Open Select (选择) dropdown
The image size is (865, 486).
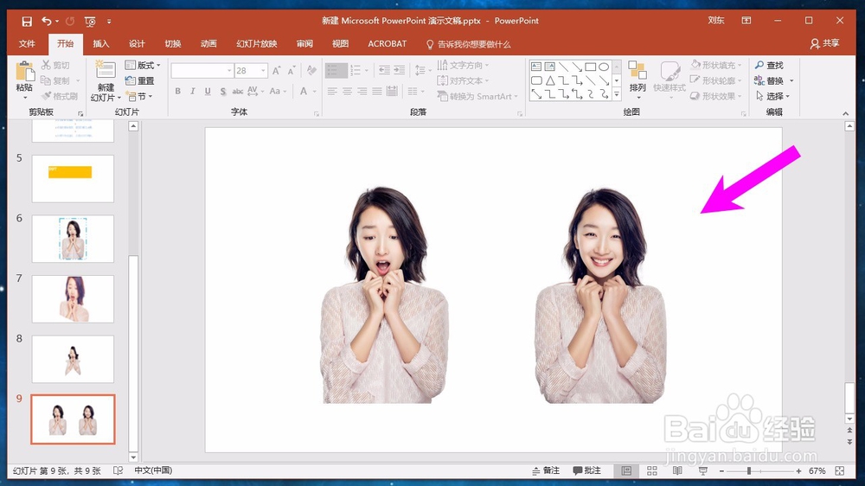click(772, 96)
